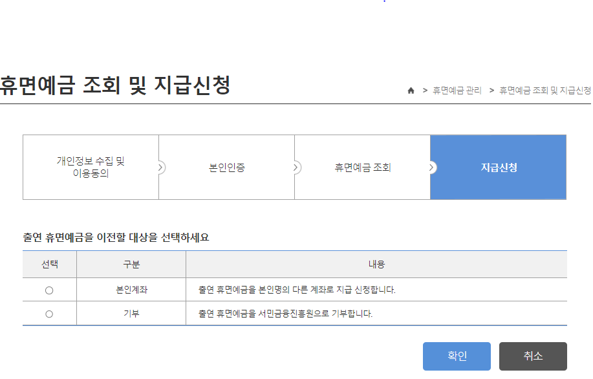
Task: Click the 확인 button
Action: point(457,356)
